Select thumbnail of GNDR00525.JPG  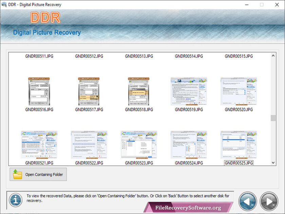coord(239,145)
